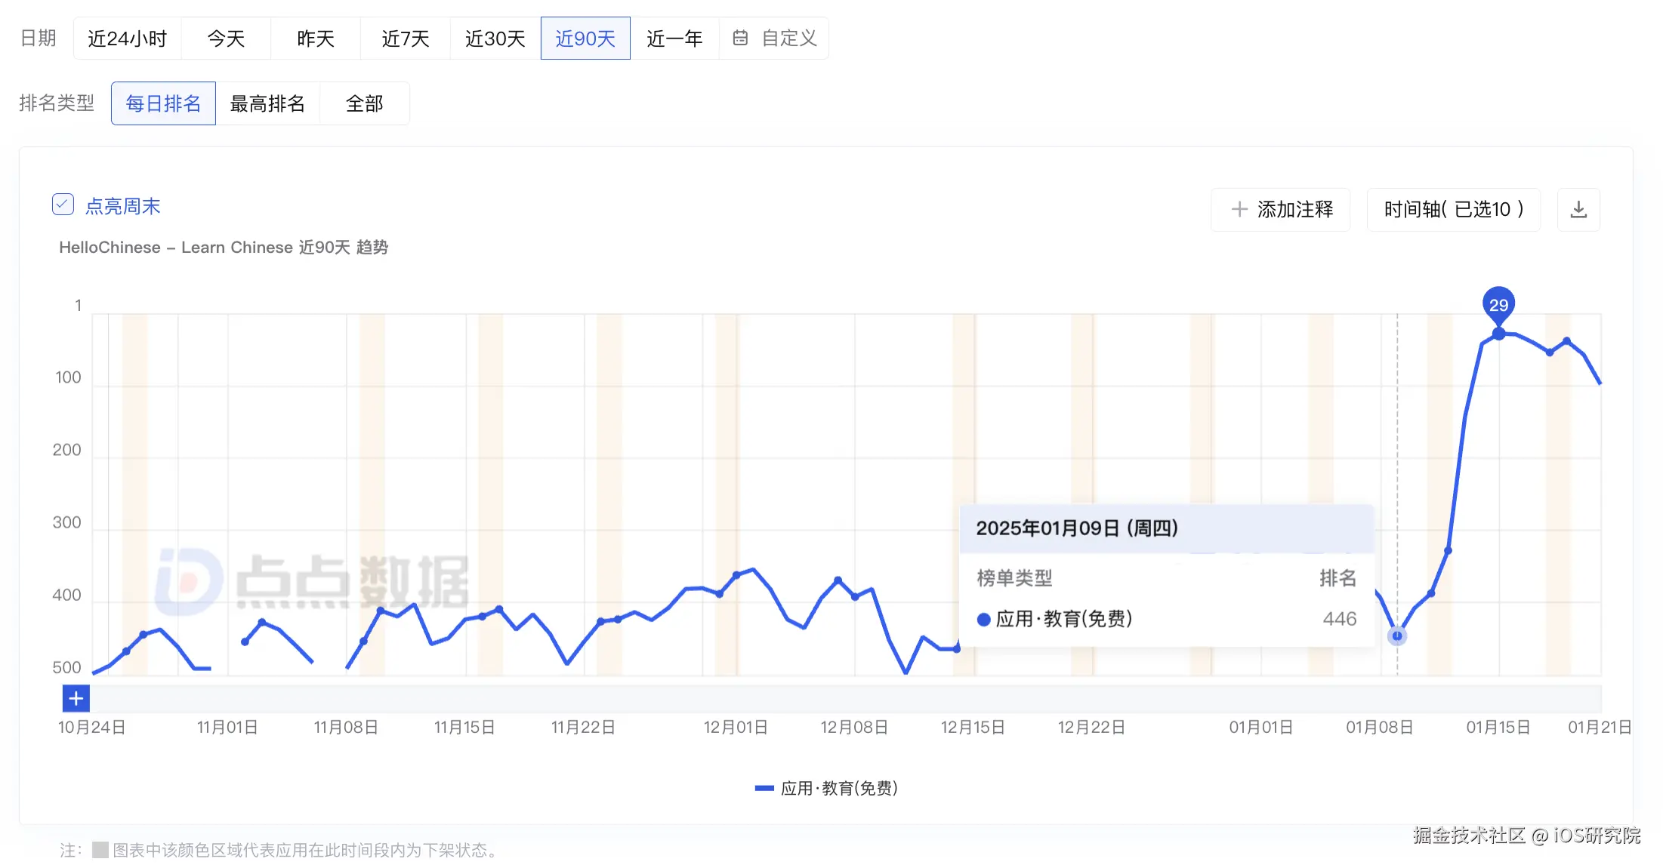
Task: Switch to the 近7天 date range
Action: tap(406, 38)
